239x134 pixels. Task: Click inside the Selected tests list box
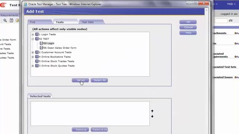[x=90, y=114]
